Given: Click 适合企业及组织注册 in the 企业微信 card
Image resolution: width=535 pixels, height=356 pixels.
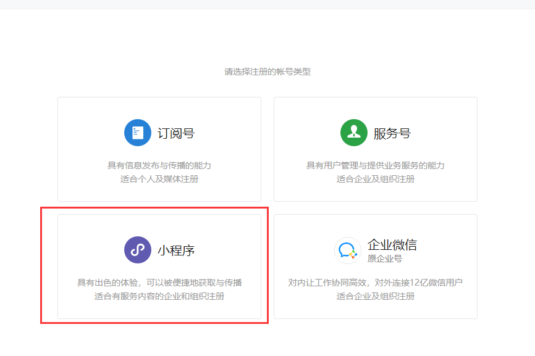Looking at the screenshot, I should point(376,296).
